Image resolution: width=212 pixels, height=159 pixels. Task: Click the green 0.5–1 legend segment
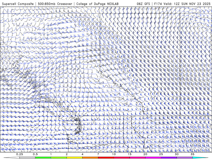tap(43, 158)
